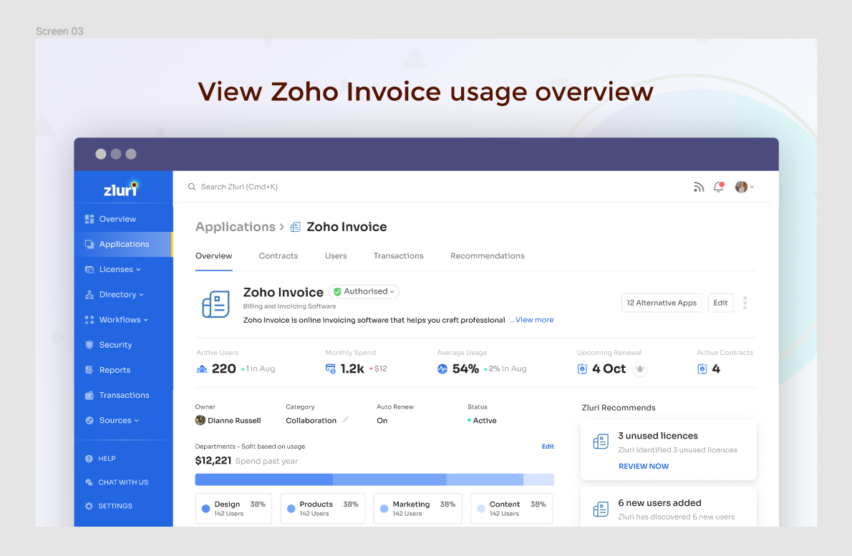Go back to Applications breadcrumb
852x556 pixels.
[236, 227]
